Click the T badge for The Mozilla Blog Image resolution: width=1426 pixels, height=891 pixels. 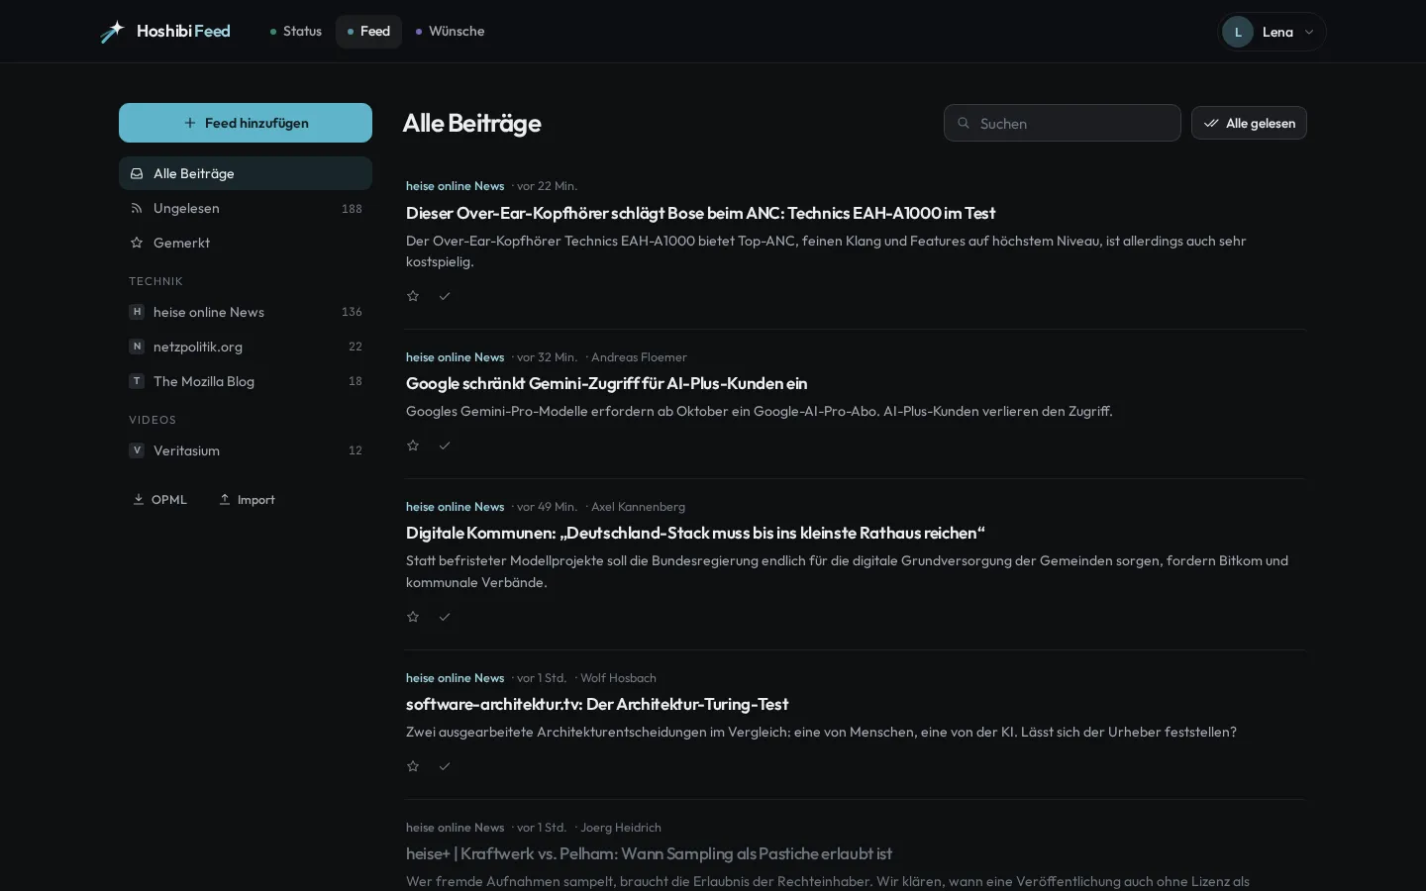[137, 381]
